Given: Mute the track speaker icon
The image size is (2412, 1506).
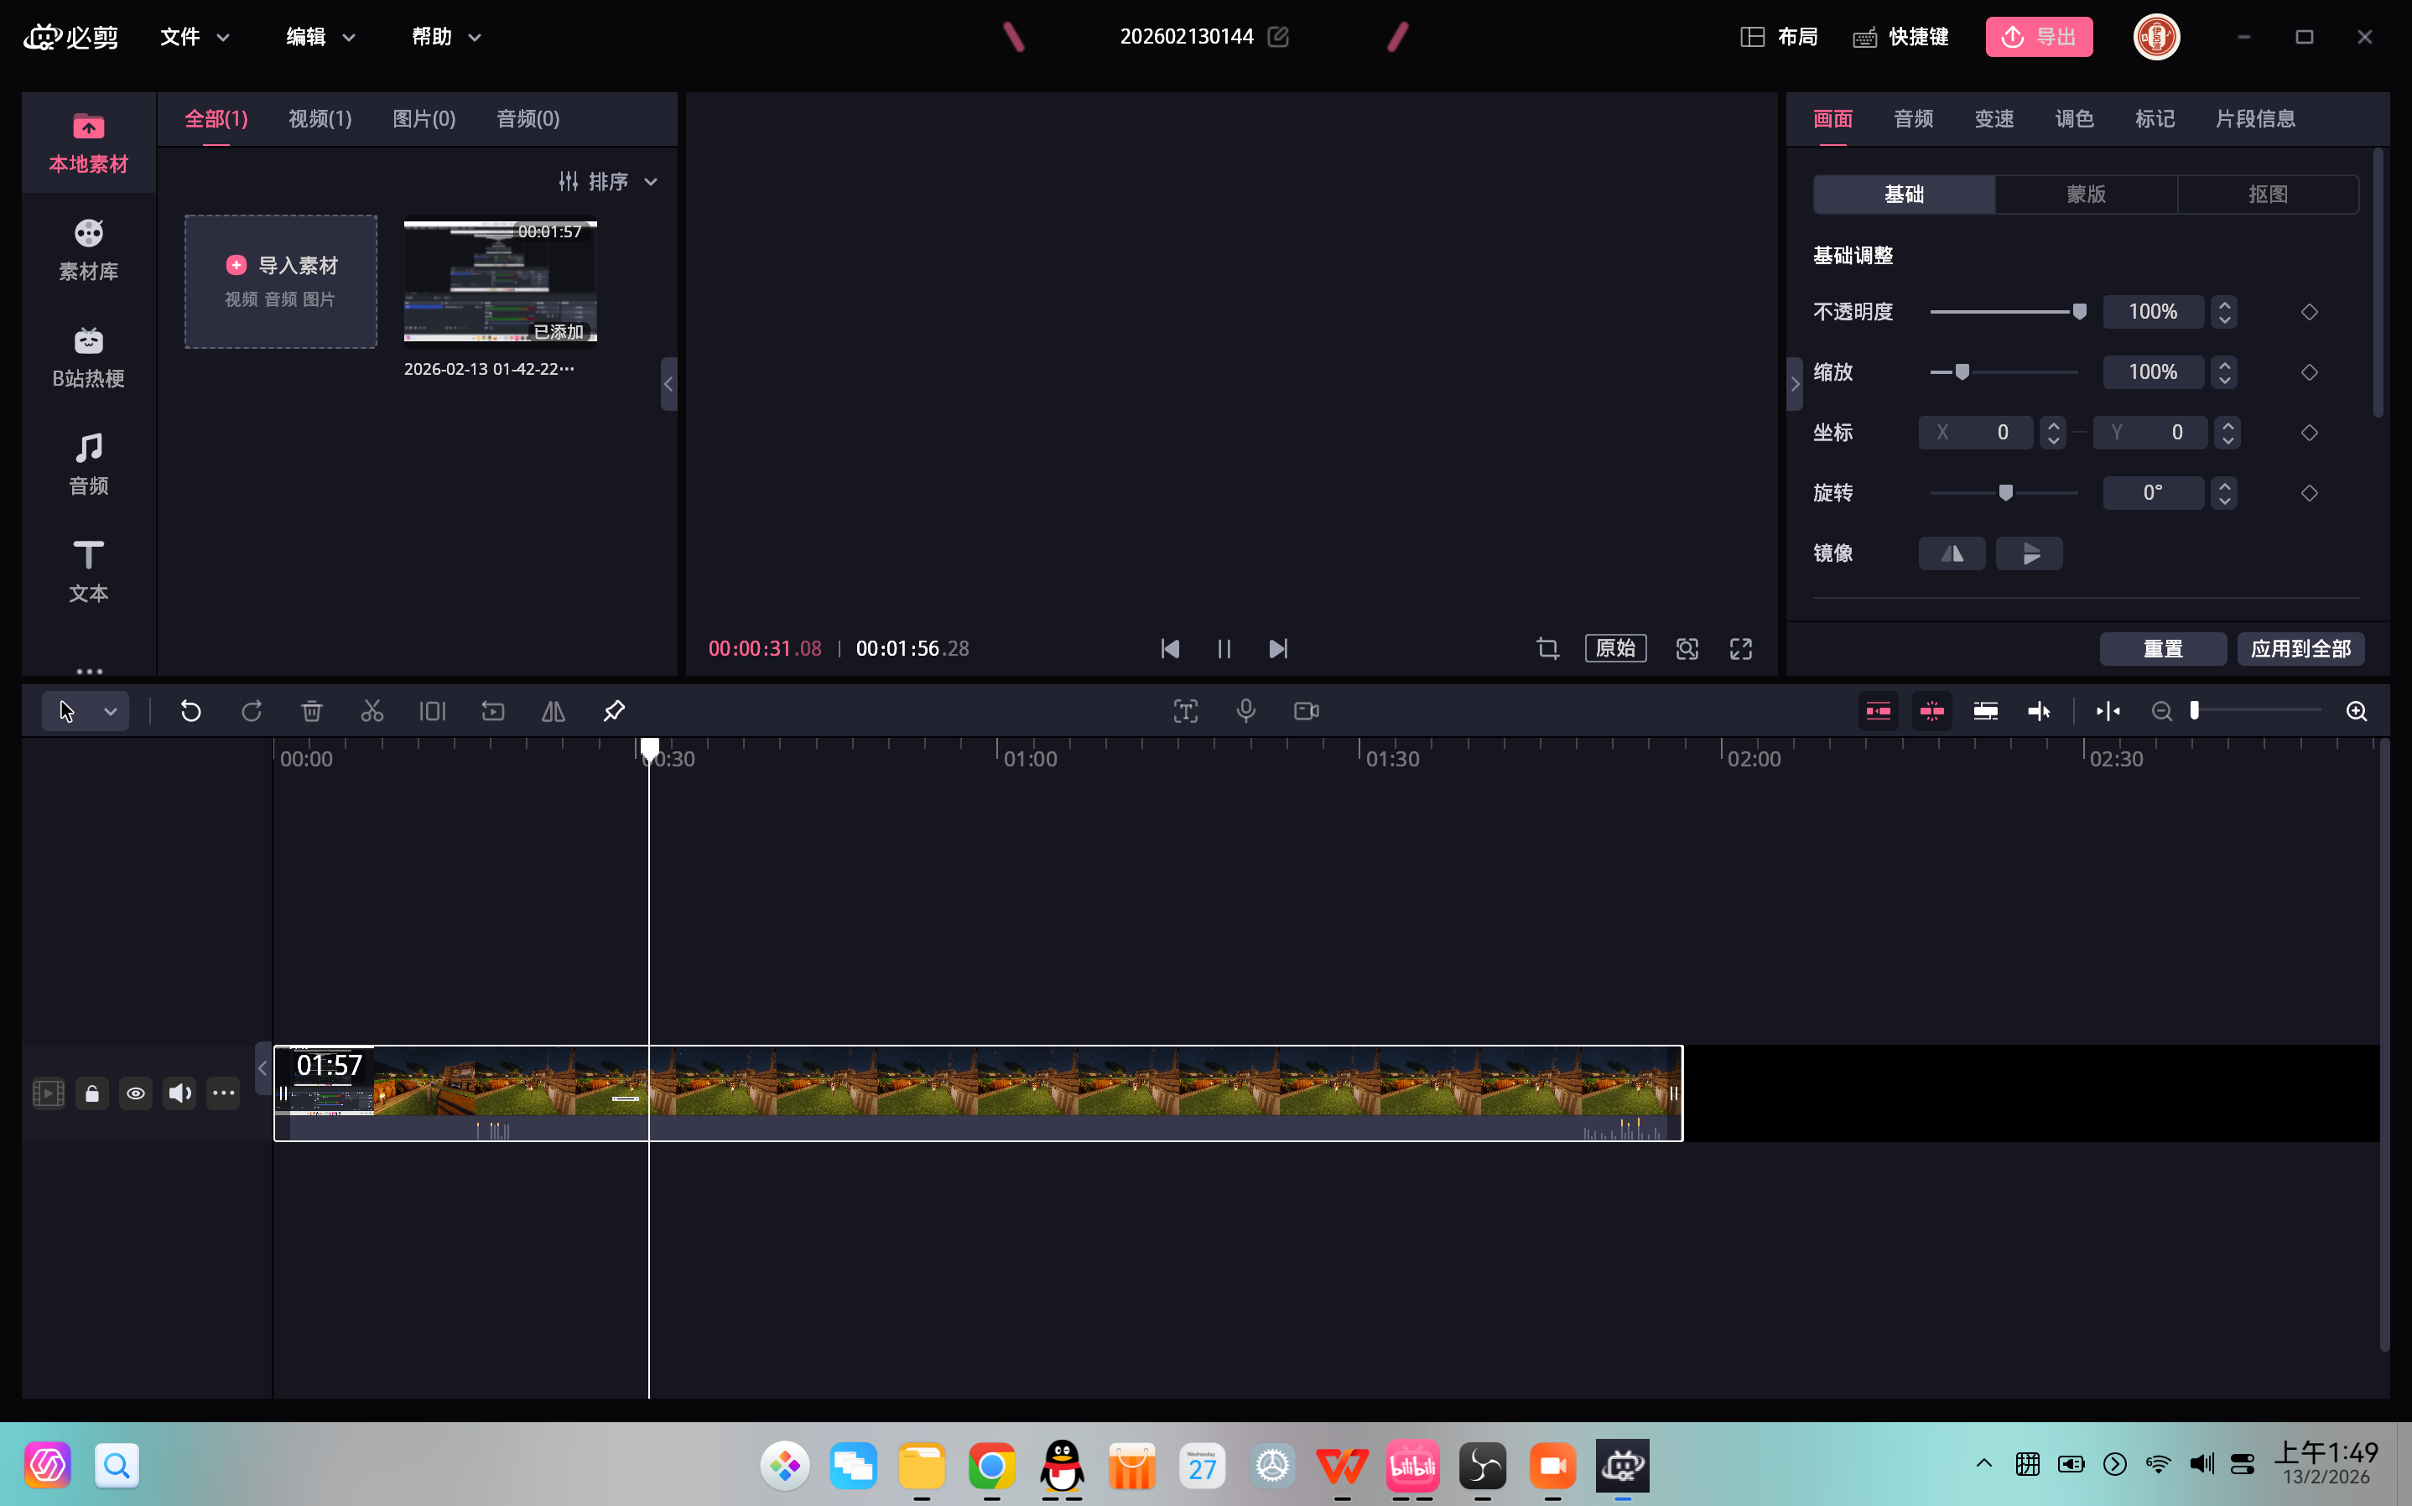Looking at the screenshot, I should (179, 1093).
